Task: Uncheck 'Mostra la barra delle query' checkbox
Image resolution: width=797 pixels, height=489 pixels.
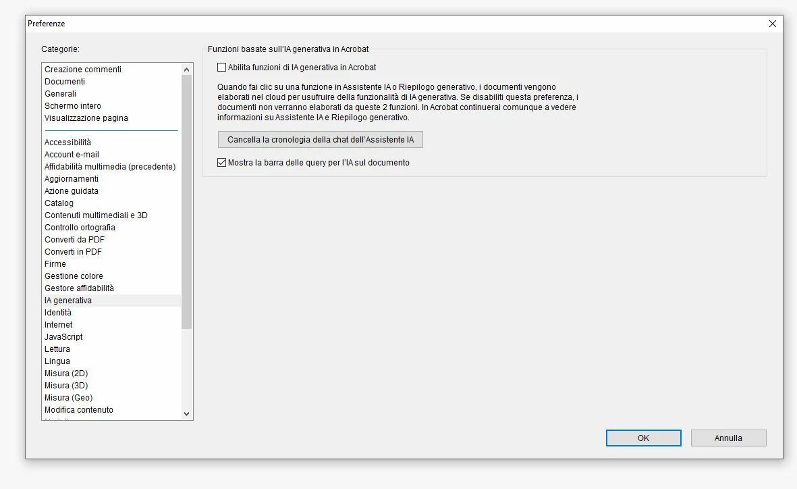Action: point(221,162)
